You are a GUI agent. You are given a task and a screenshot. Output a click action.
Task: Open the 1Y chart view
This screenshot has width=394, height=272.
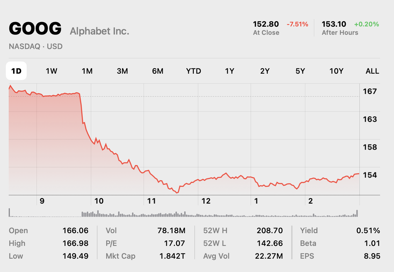(229, 71)
